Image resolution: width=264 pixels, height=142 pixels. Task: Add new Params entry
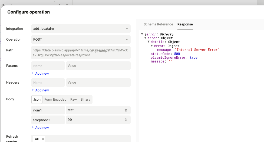[40, 74]
